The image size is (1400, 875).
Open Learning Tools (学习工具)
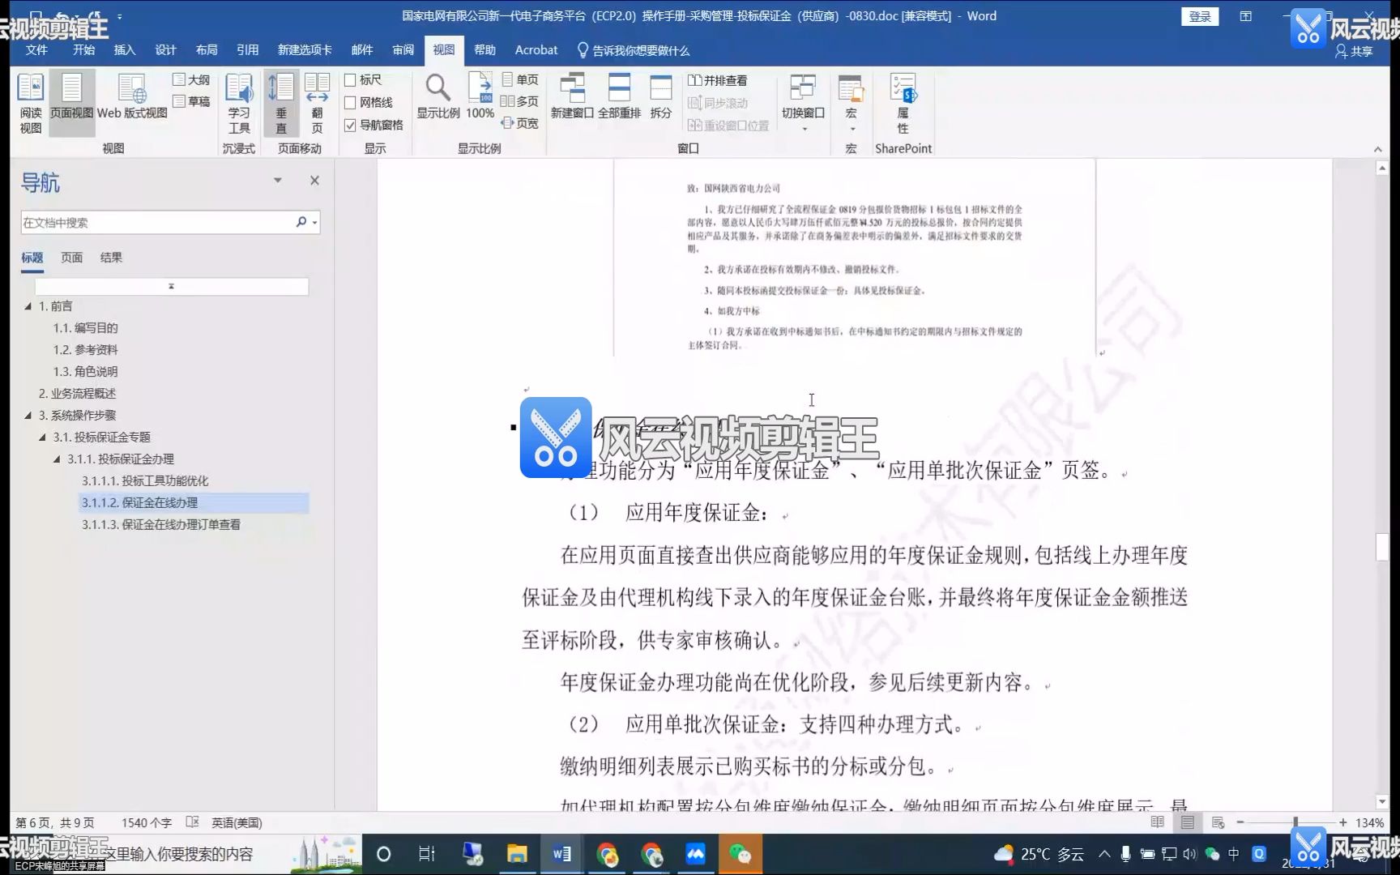tap(239, 103)
